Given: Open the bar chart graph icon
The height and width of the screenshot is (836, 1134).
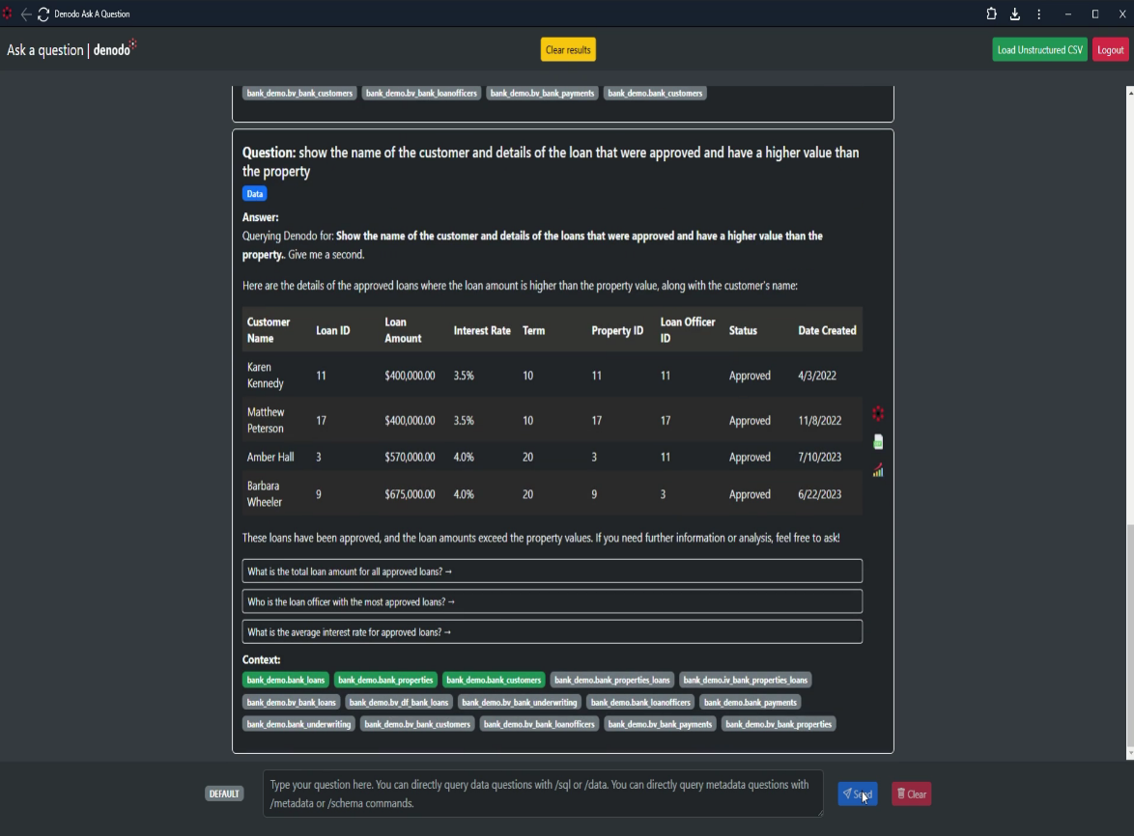Looking at the screenshot, I should click(878, 470).
